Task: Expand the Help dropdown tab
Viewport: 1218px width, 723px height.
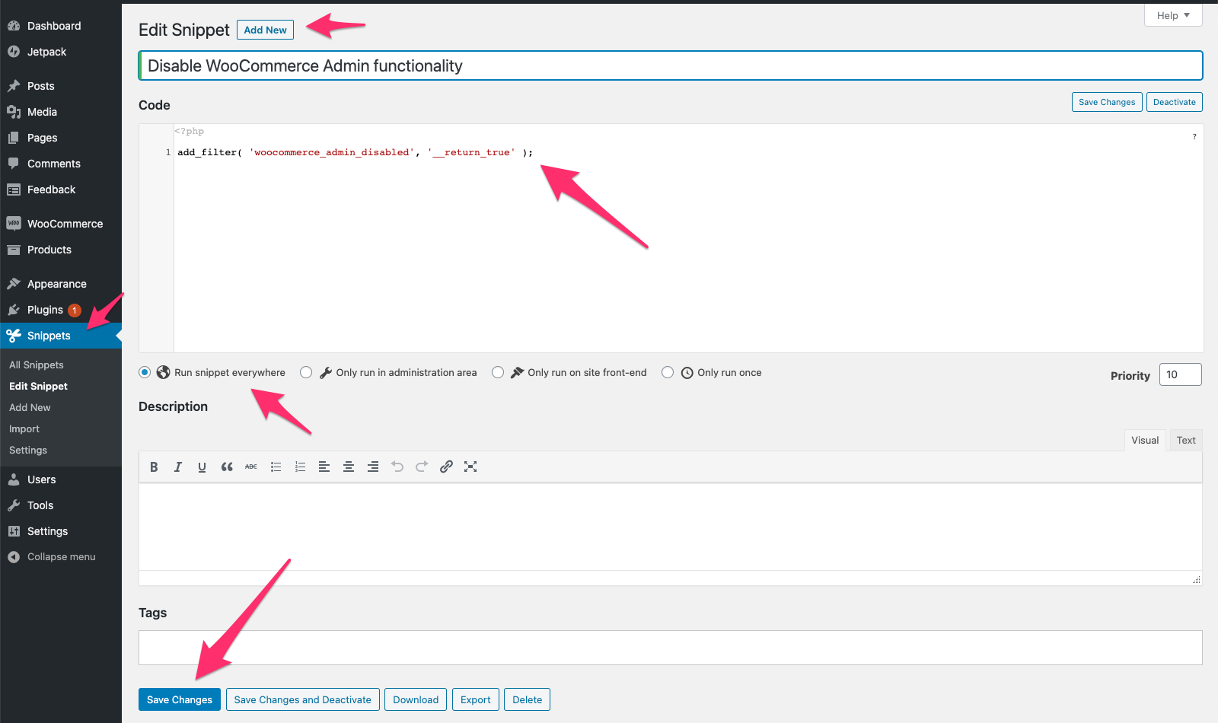Action: 1173,15
